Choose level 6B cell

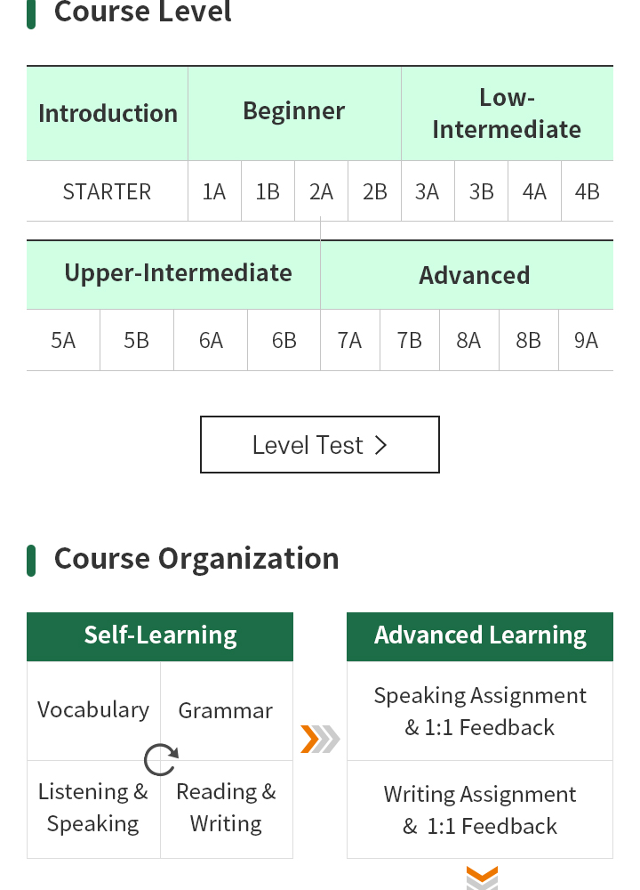point(284,340)
